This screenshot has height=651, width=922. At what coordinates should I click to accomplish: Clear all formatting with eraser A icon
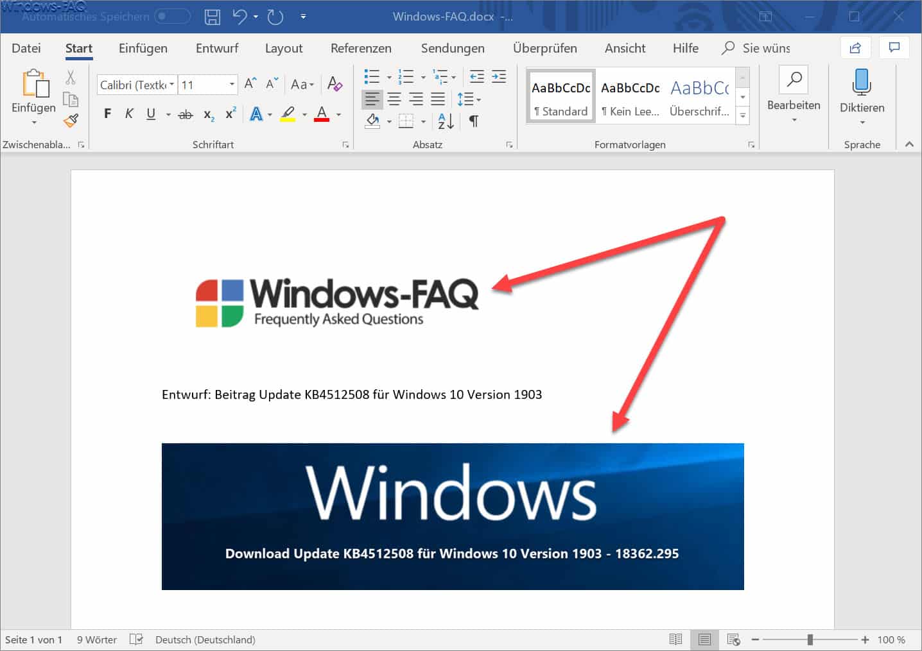point(335,83)
